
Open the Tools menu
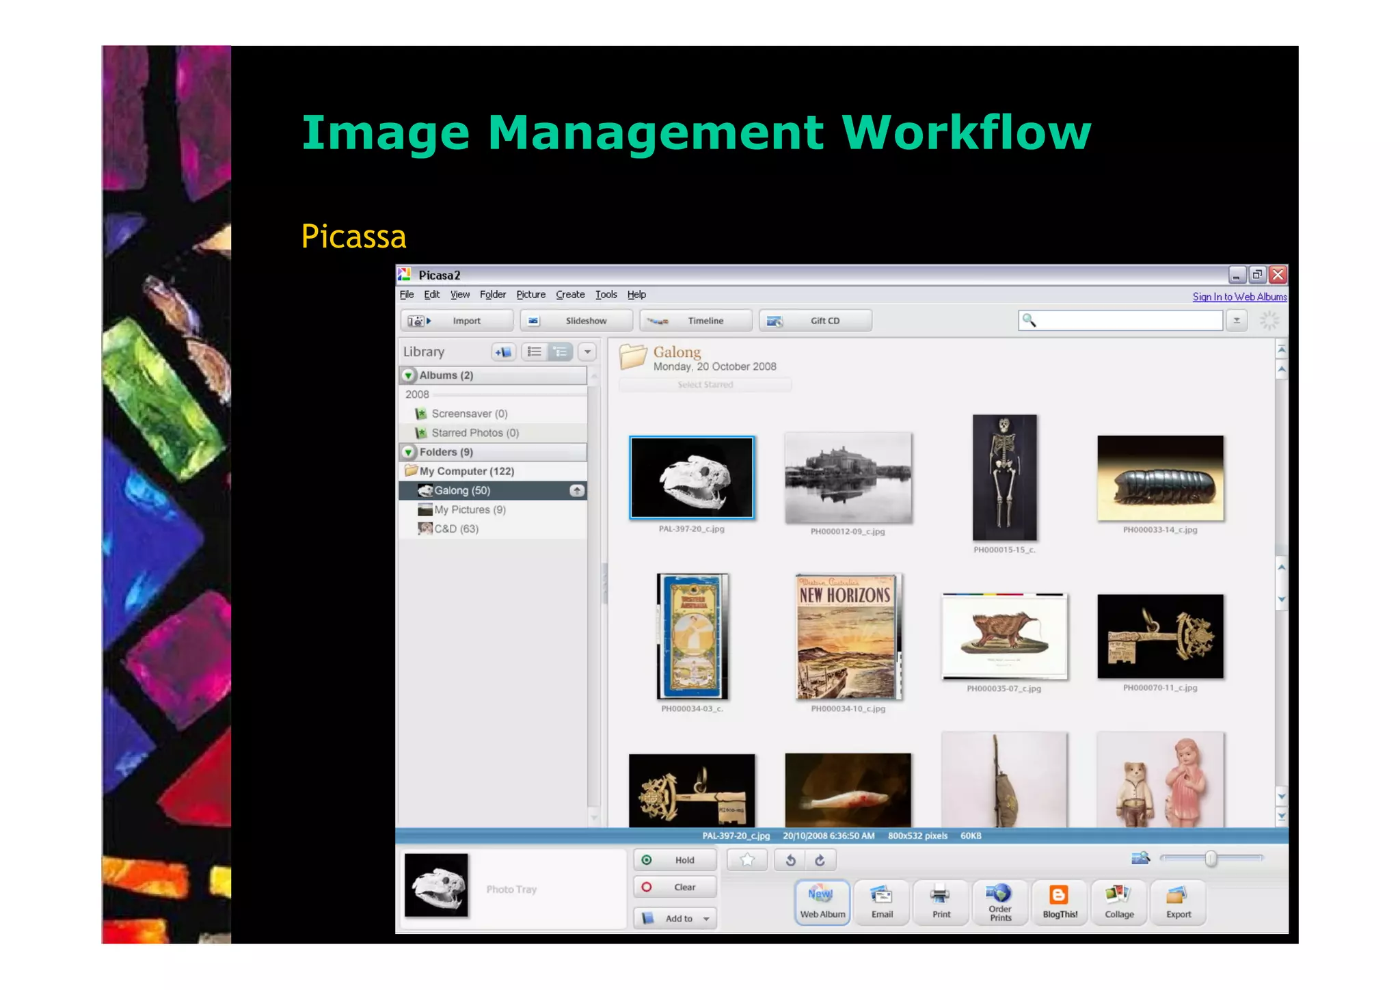[x=606, y=295]
